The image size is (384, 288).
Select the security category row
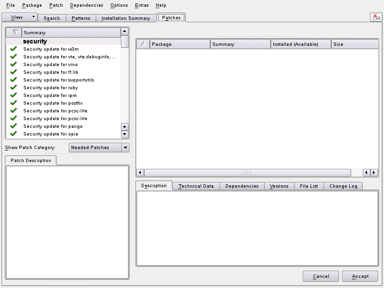point(63,41)
